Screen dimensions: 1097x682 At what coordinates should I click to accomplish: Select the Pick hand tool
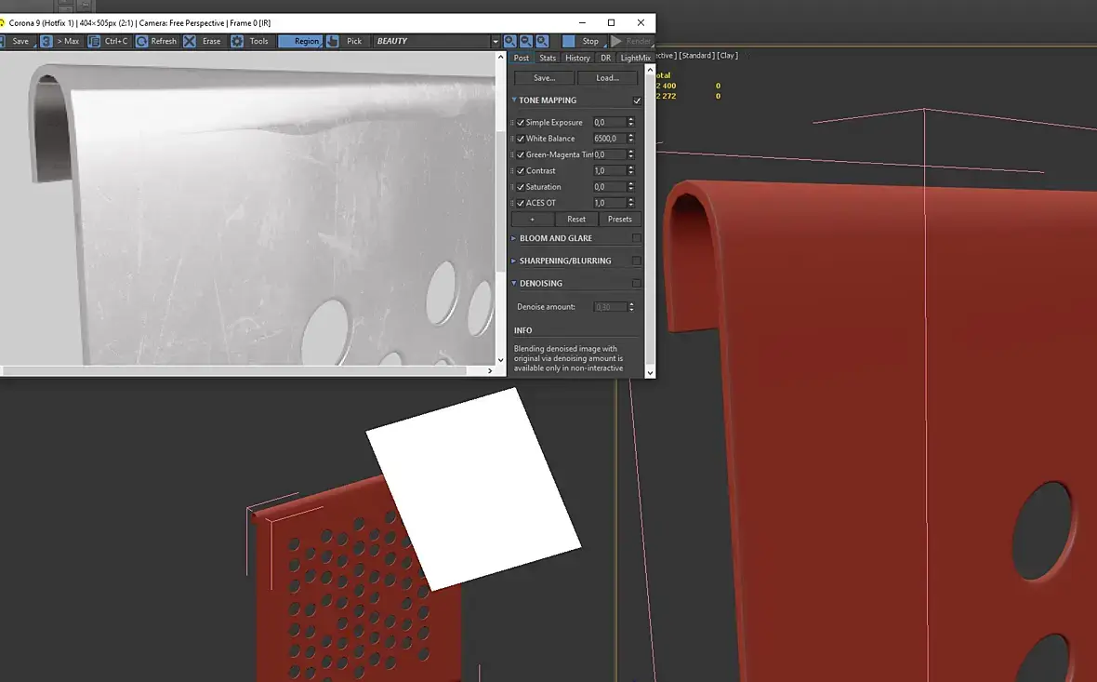point(333,41)
